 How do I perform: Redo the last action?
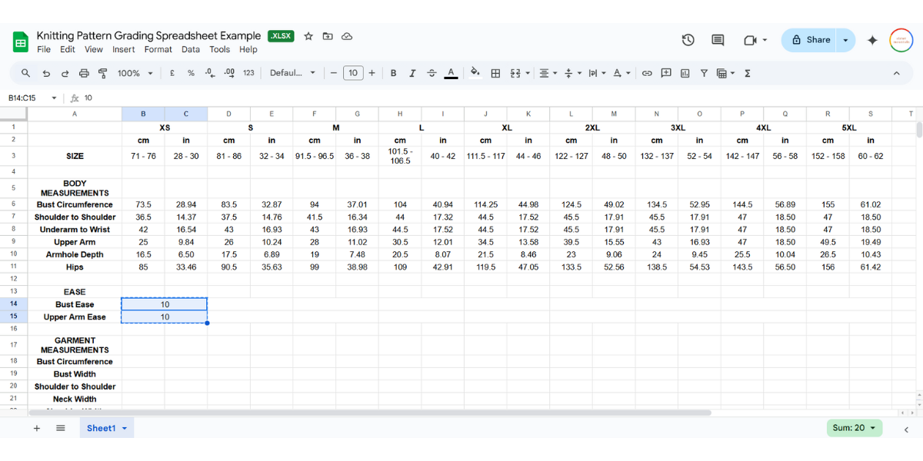[x=65, y=73]
